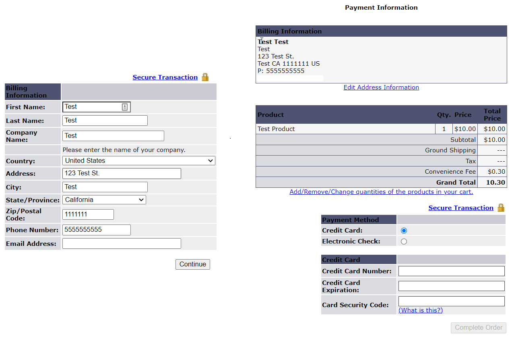Click Add/Remove/Change quantities link
This screenshot has height=341, width=514.
tap(381, 192)
